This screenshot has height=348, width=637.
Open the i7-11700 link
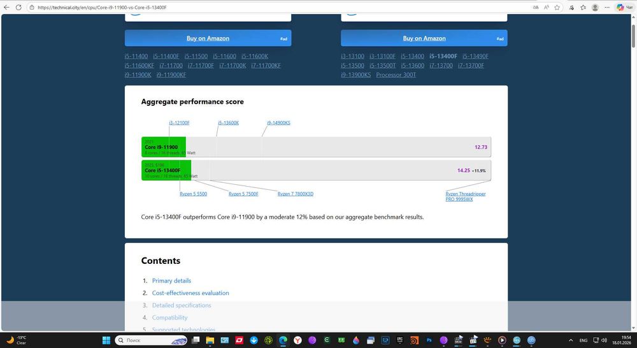(171, 66)
